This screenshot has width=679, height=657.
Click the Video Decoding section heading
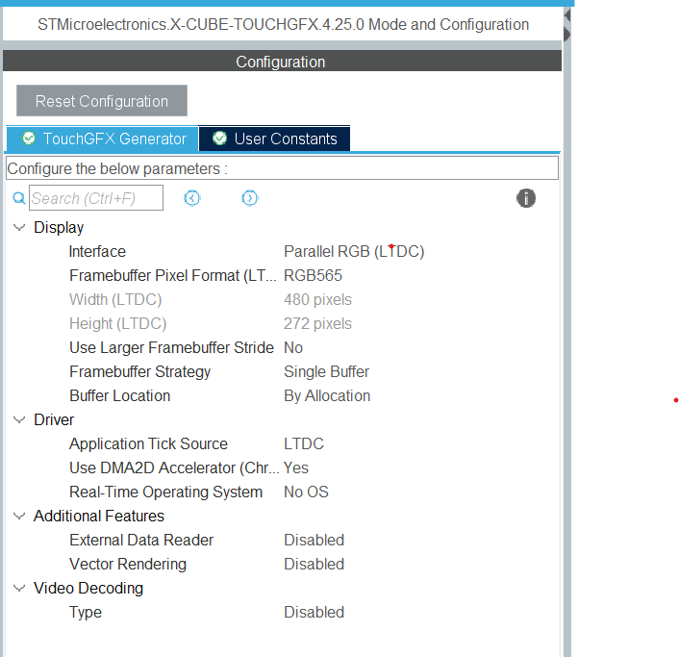(88, 588)
